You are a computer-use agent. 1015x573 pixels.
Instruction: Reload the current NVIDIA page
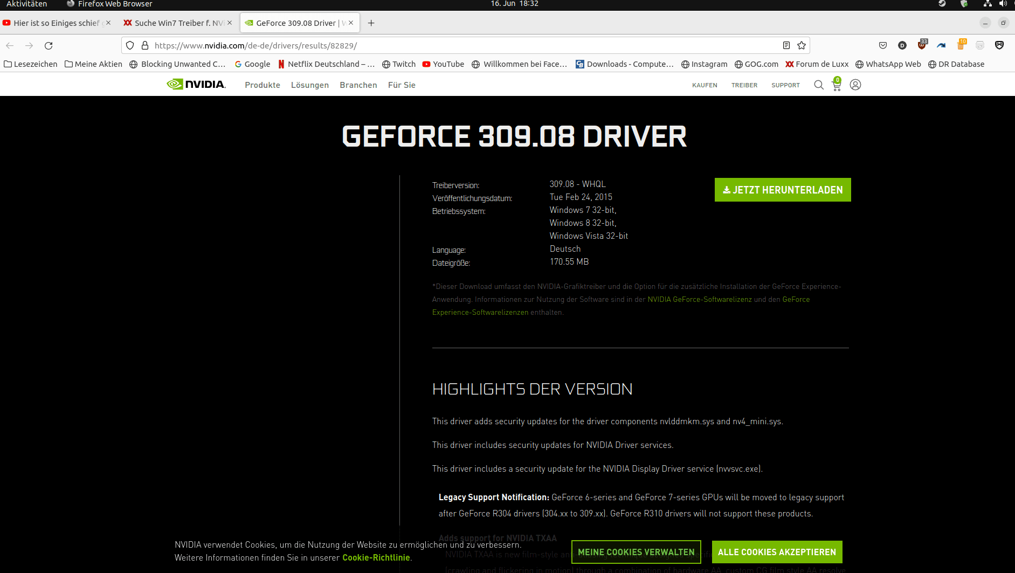coord(49,46)
